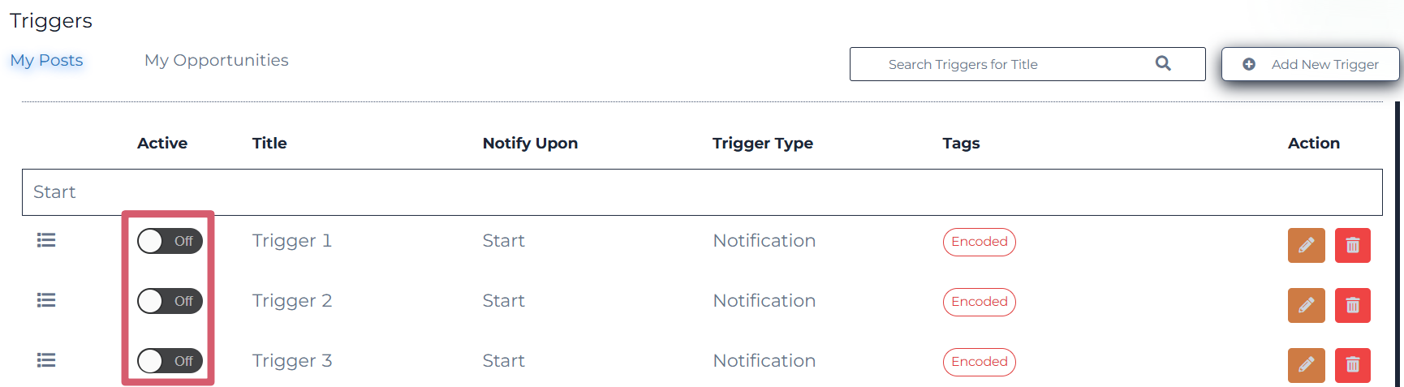Screen dimensions: 1404x387
Task: Click the list handle icon beside Trigger 1
Action: click(x=46, y=240)
